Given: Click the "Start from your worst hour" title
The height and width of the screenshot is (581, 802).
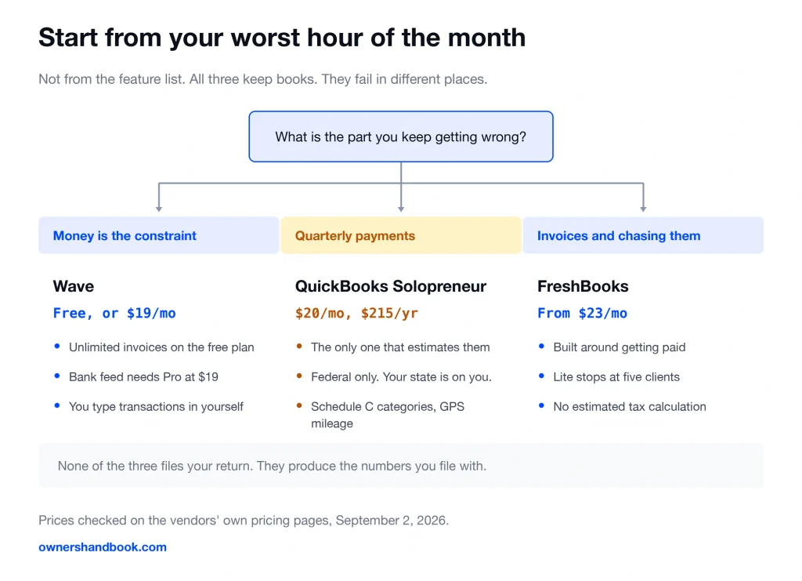Looking at the screenshot, I should (282, 38).
